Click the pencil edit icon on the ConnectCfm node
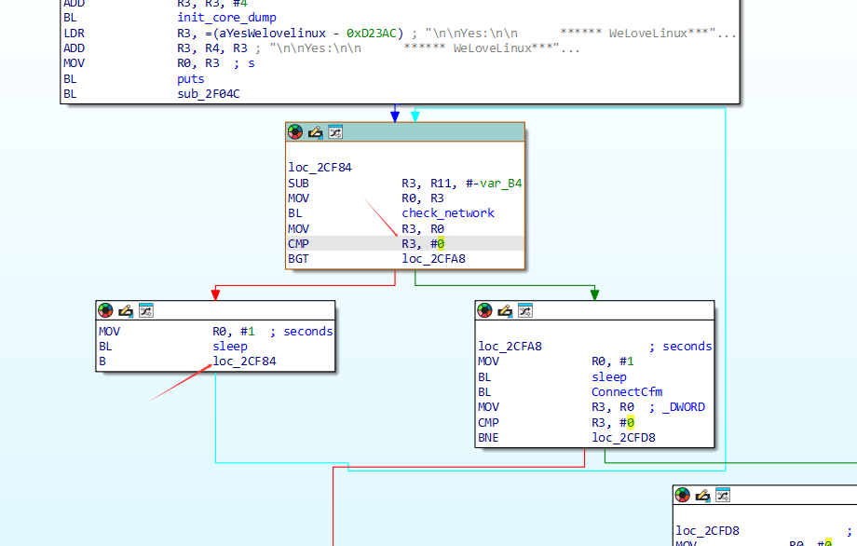 pyautogui.click(x=505, y=310)
